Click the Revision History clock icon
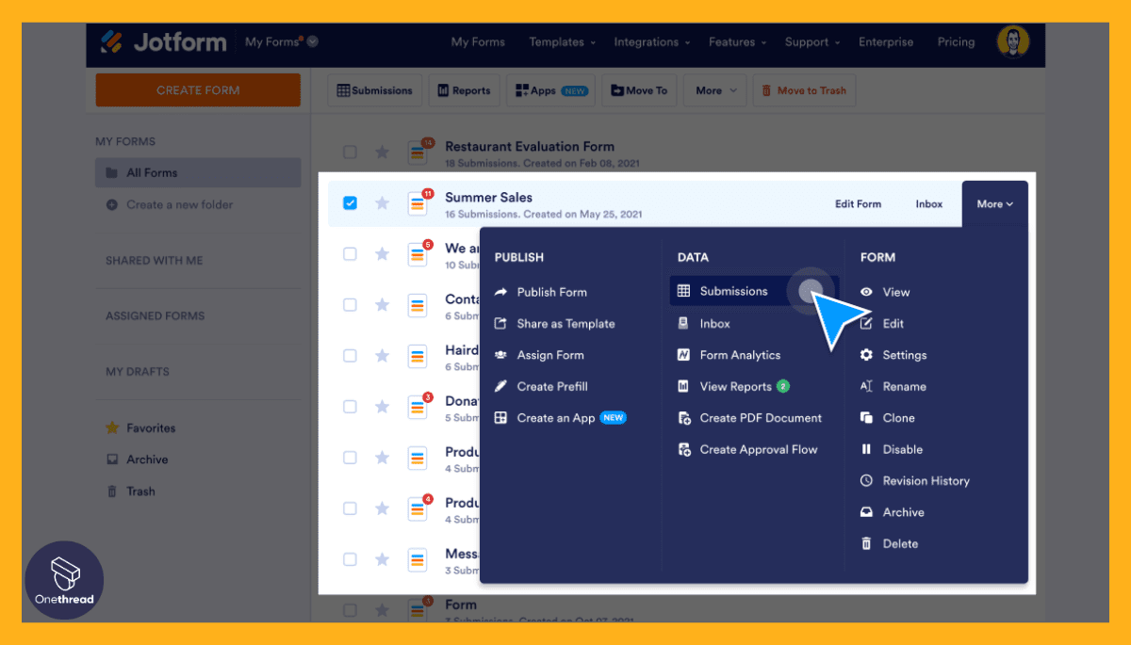 (x=866, y=481)
